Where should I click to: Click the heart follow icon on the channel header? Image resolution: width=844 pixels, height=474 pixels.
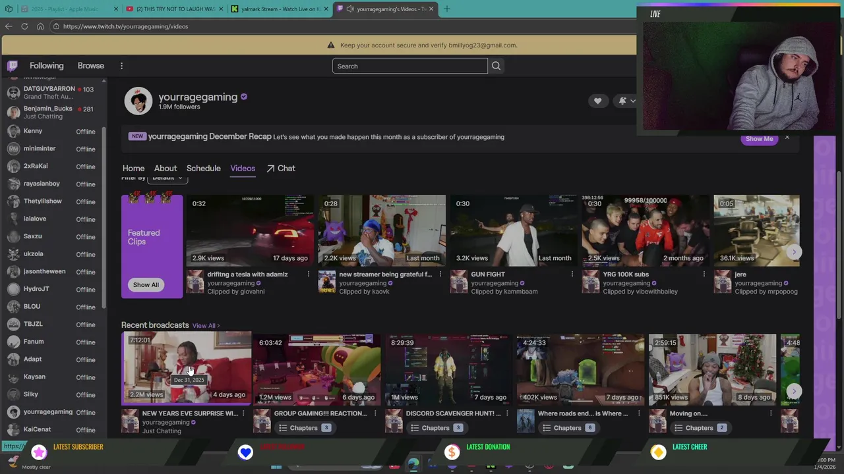[x=597, y=101]
